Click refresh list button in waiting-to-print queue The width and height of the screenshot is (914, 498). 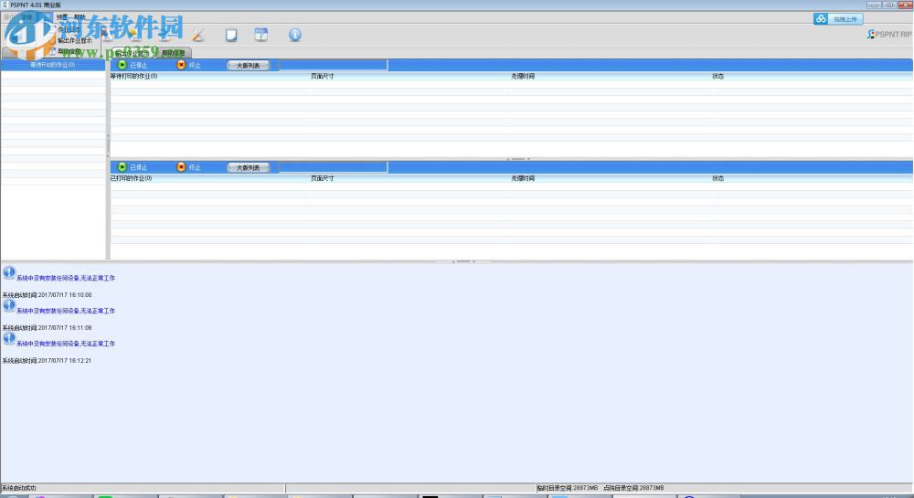tap(248, 66)
